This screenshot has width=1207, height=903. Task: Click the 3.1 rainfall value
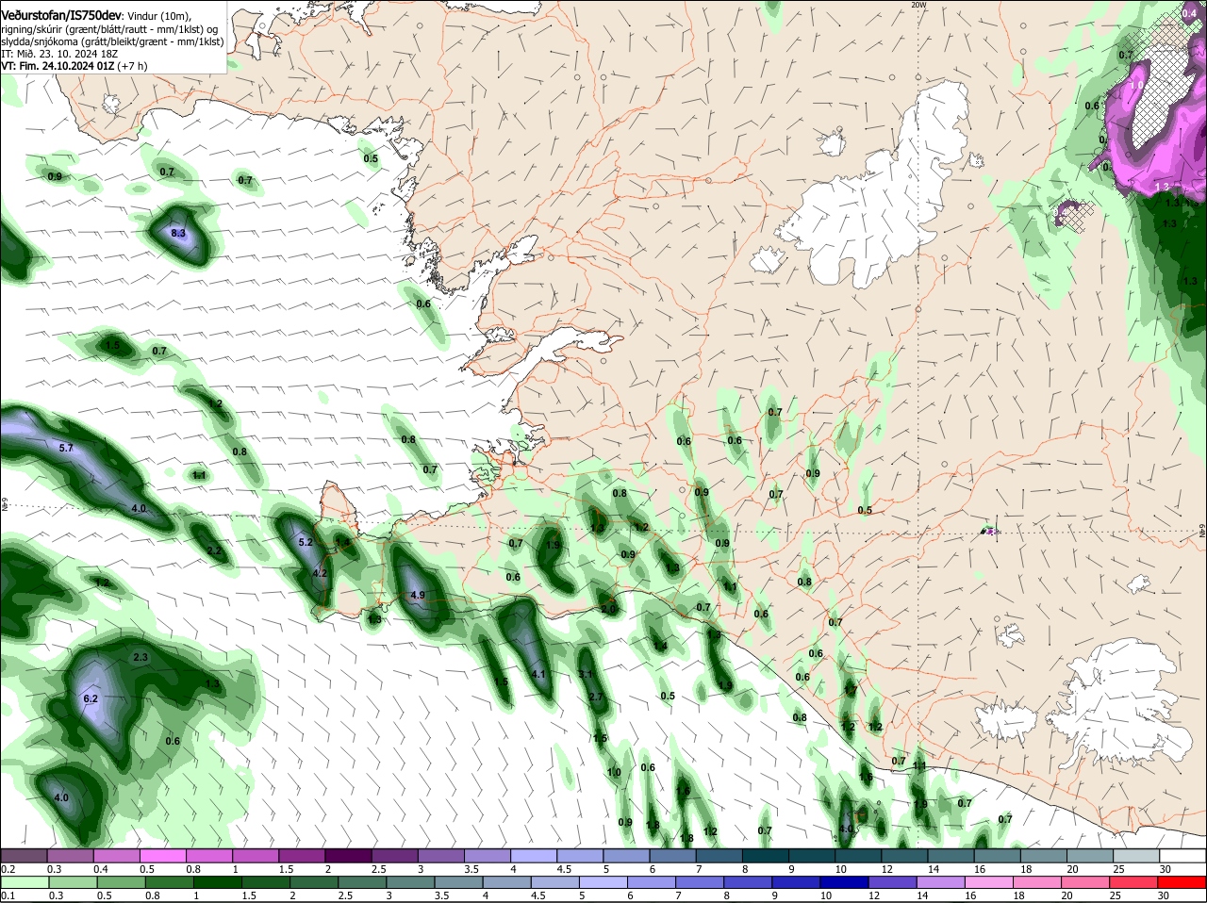585,674
